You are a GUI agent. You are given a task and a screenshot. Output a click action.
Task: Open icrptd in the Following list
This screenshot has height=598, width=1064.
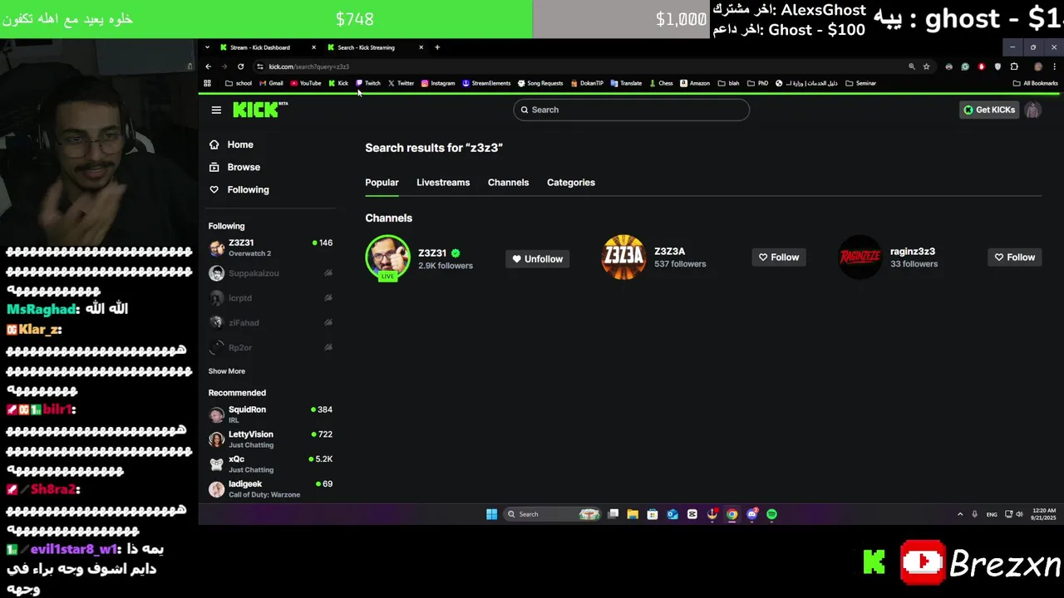270,298
